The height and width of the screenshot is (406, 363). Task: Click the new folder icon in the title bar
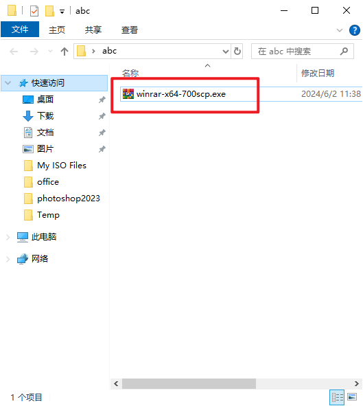tap(49, 11)
